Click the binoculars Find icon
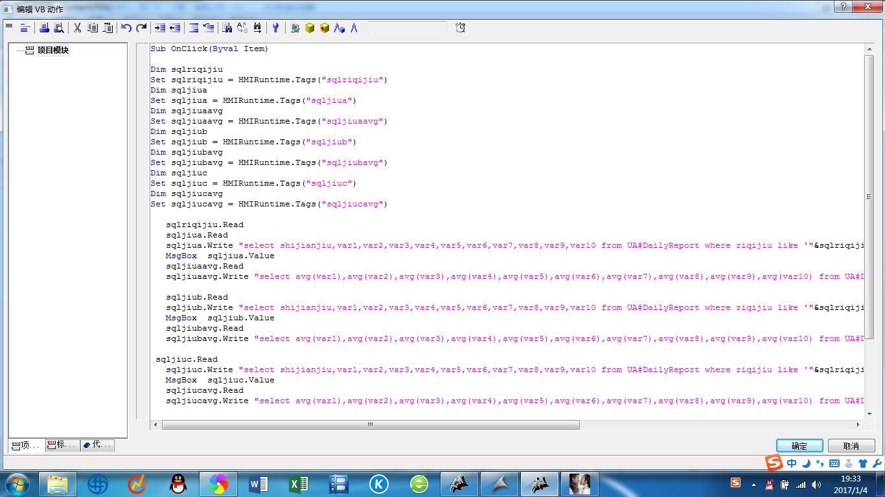Image resolution: width=885 pixels, height=497 pixels. click(227, 28)
